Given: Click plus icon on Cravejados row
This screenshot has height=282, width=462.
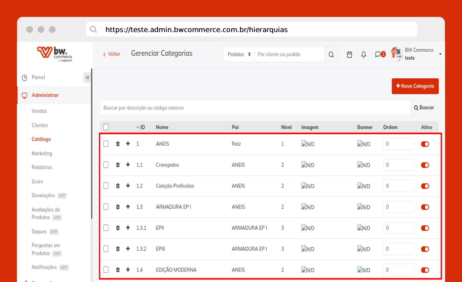Looking at the screenshot, I should [128, 165].
